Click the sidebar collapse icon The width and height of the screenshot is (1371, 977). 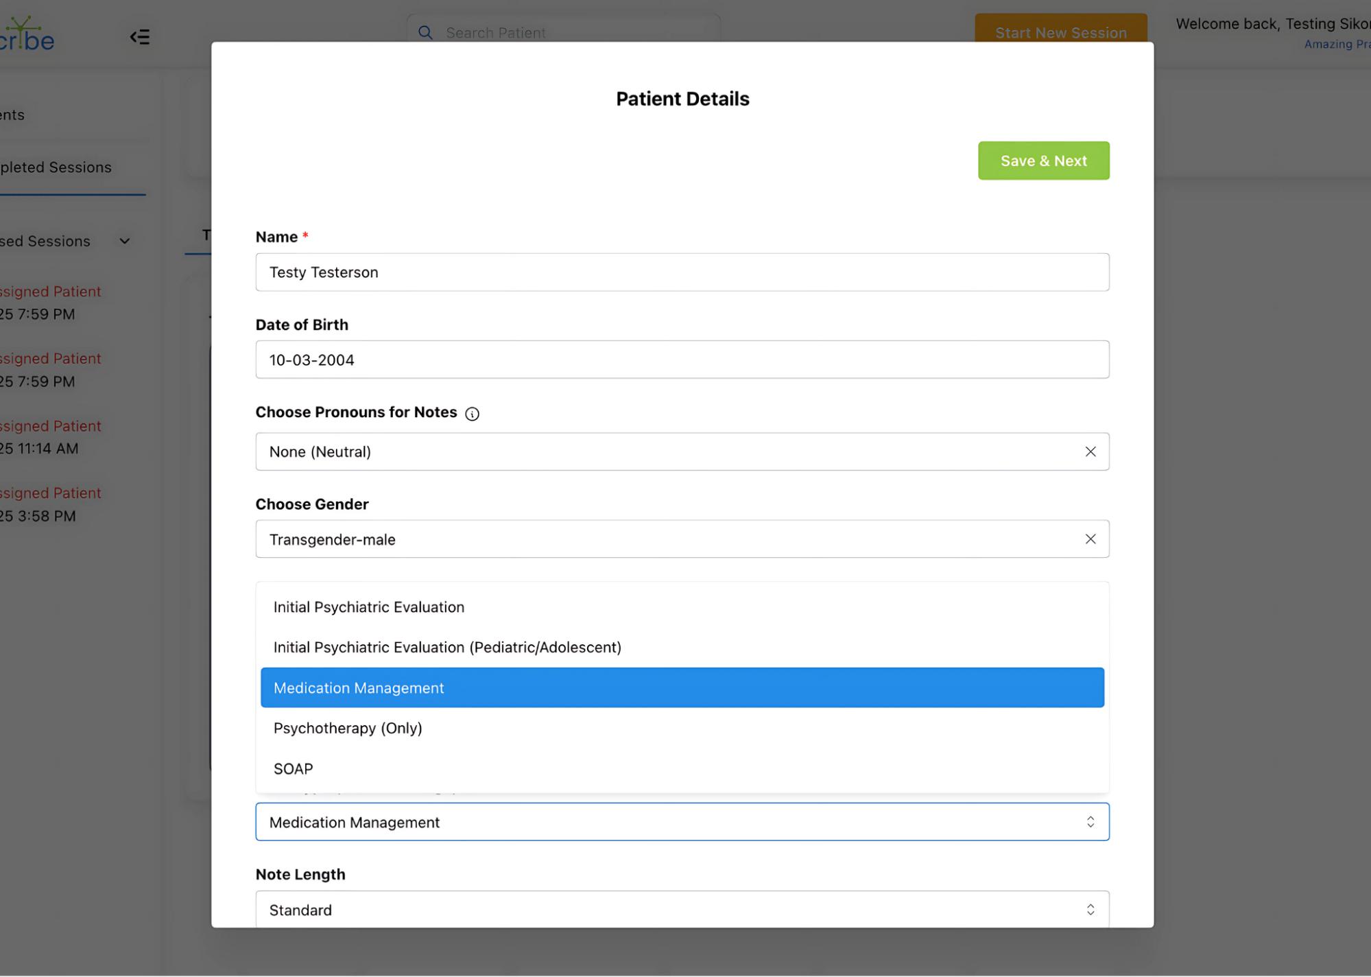(139, 37)
